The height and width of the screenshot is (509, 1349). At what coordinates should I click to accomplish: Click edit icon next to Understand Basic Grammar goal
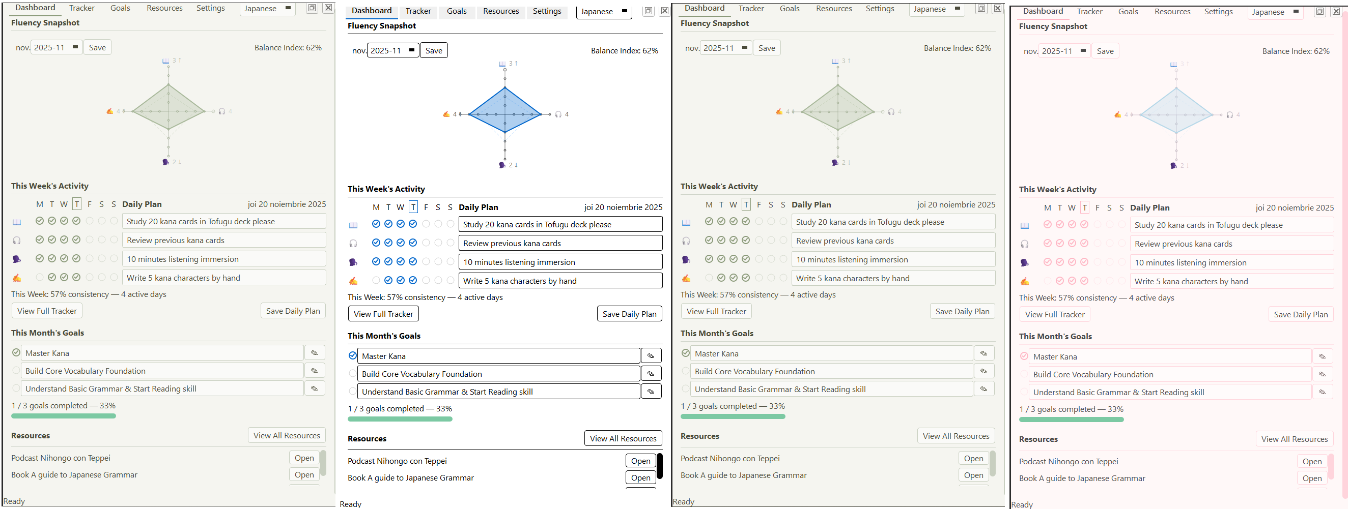315,388
